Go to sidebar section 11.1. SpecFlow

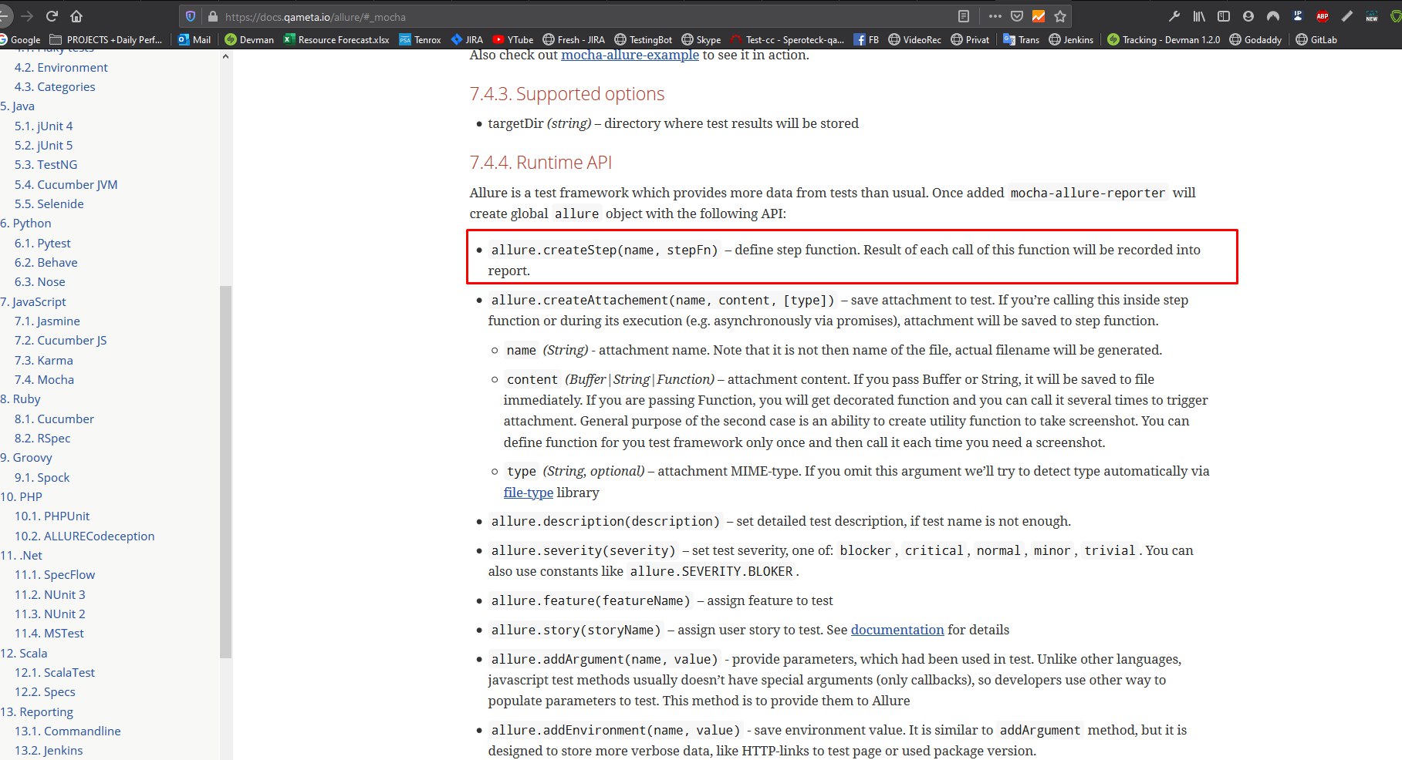click(x=55, y=574)
